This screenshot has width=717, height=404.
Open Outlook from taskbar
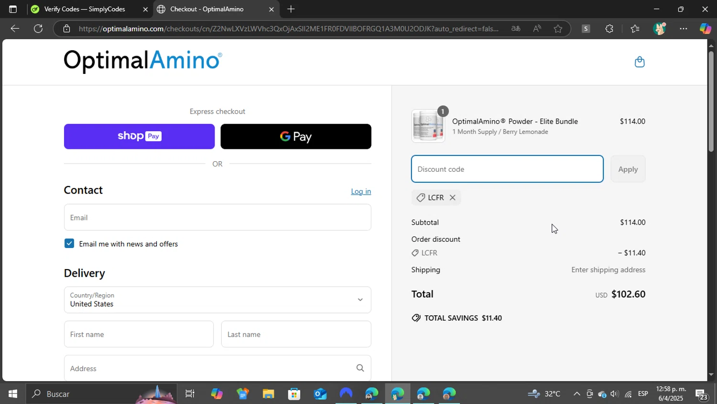(320, 394)
